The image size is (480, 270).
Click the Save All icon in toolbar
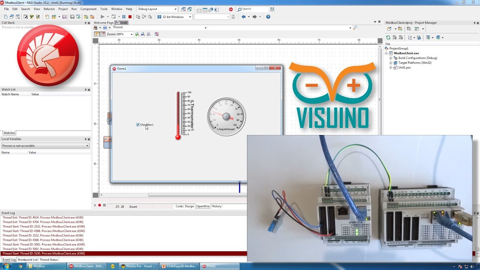tap(72, 17)
